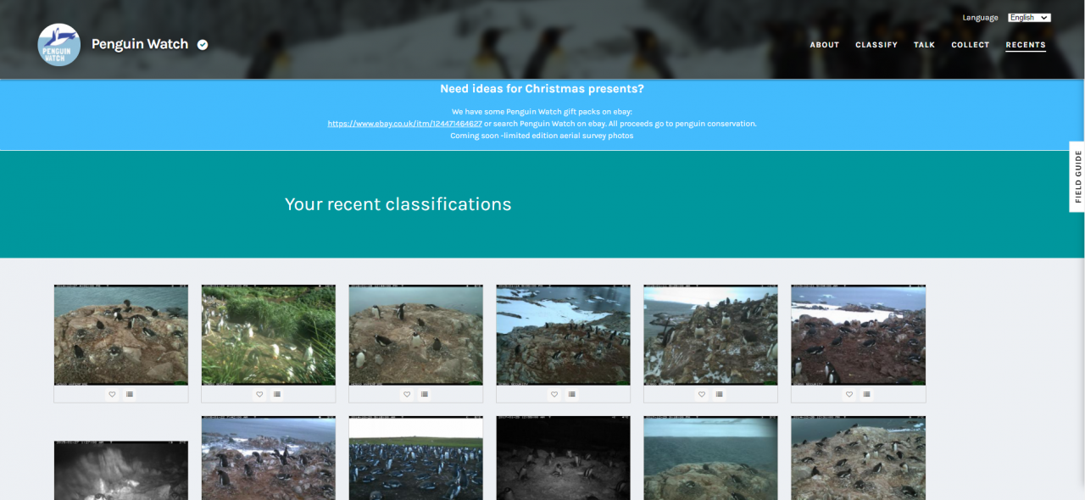Go to the CLASSIFY page
Viewport: 1085px width, 500px height.
[x=876, y=45]
